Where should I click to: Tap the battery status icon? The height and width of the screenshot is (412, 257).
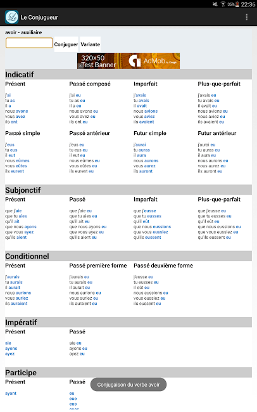click(x=237, y=4)
